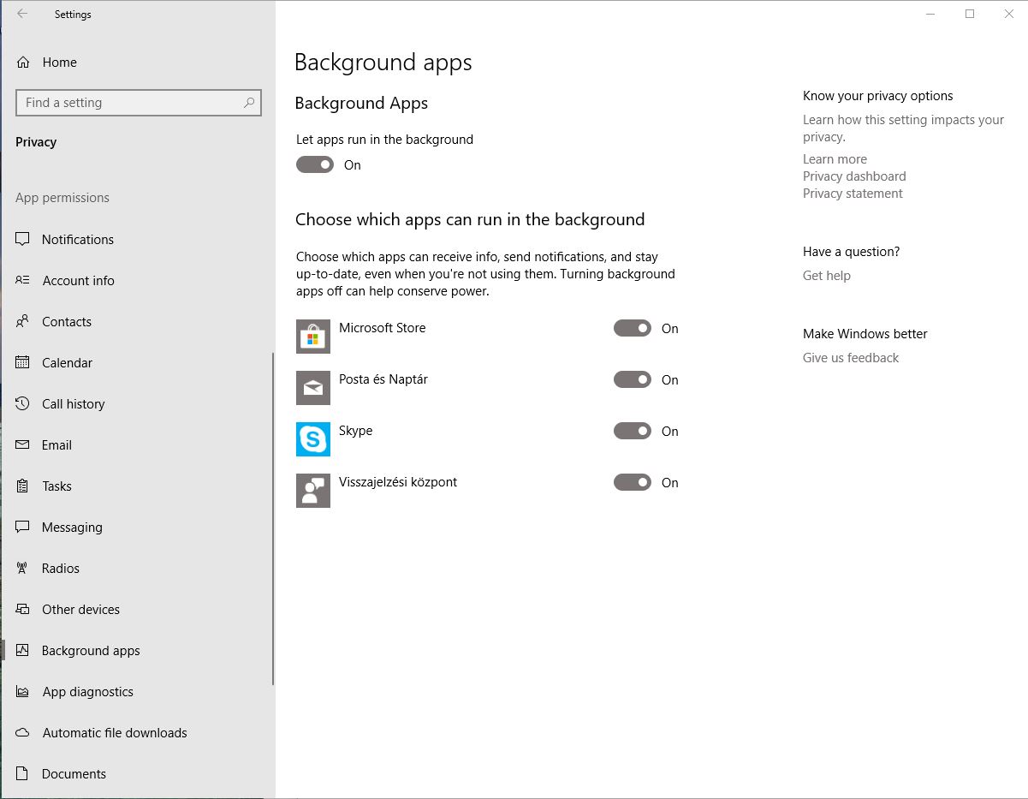The image size is (1028, 799).
Task: Click the sidebar vertical scrollbar
Action: point(273,518)
